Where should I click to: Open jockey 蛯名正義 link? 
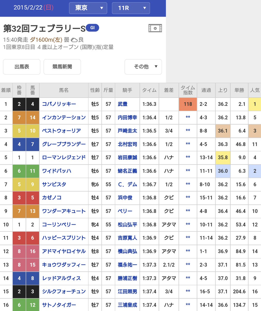click(127, 171)
